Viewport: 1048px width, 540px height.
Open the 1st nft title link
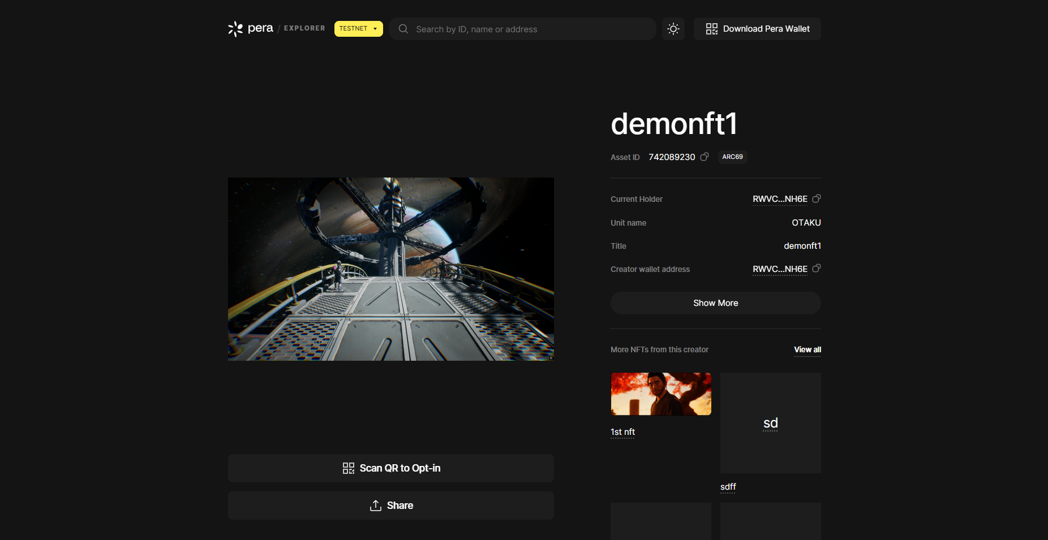point(622,432)
